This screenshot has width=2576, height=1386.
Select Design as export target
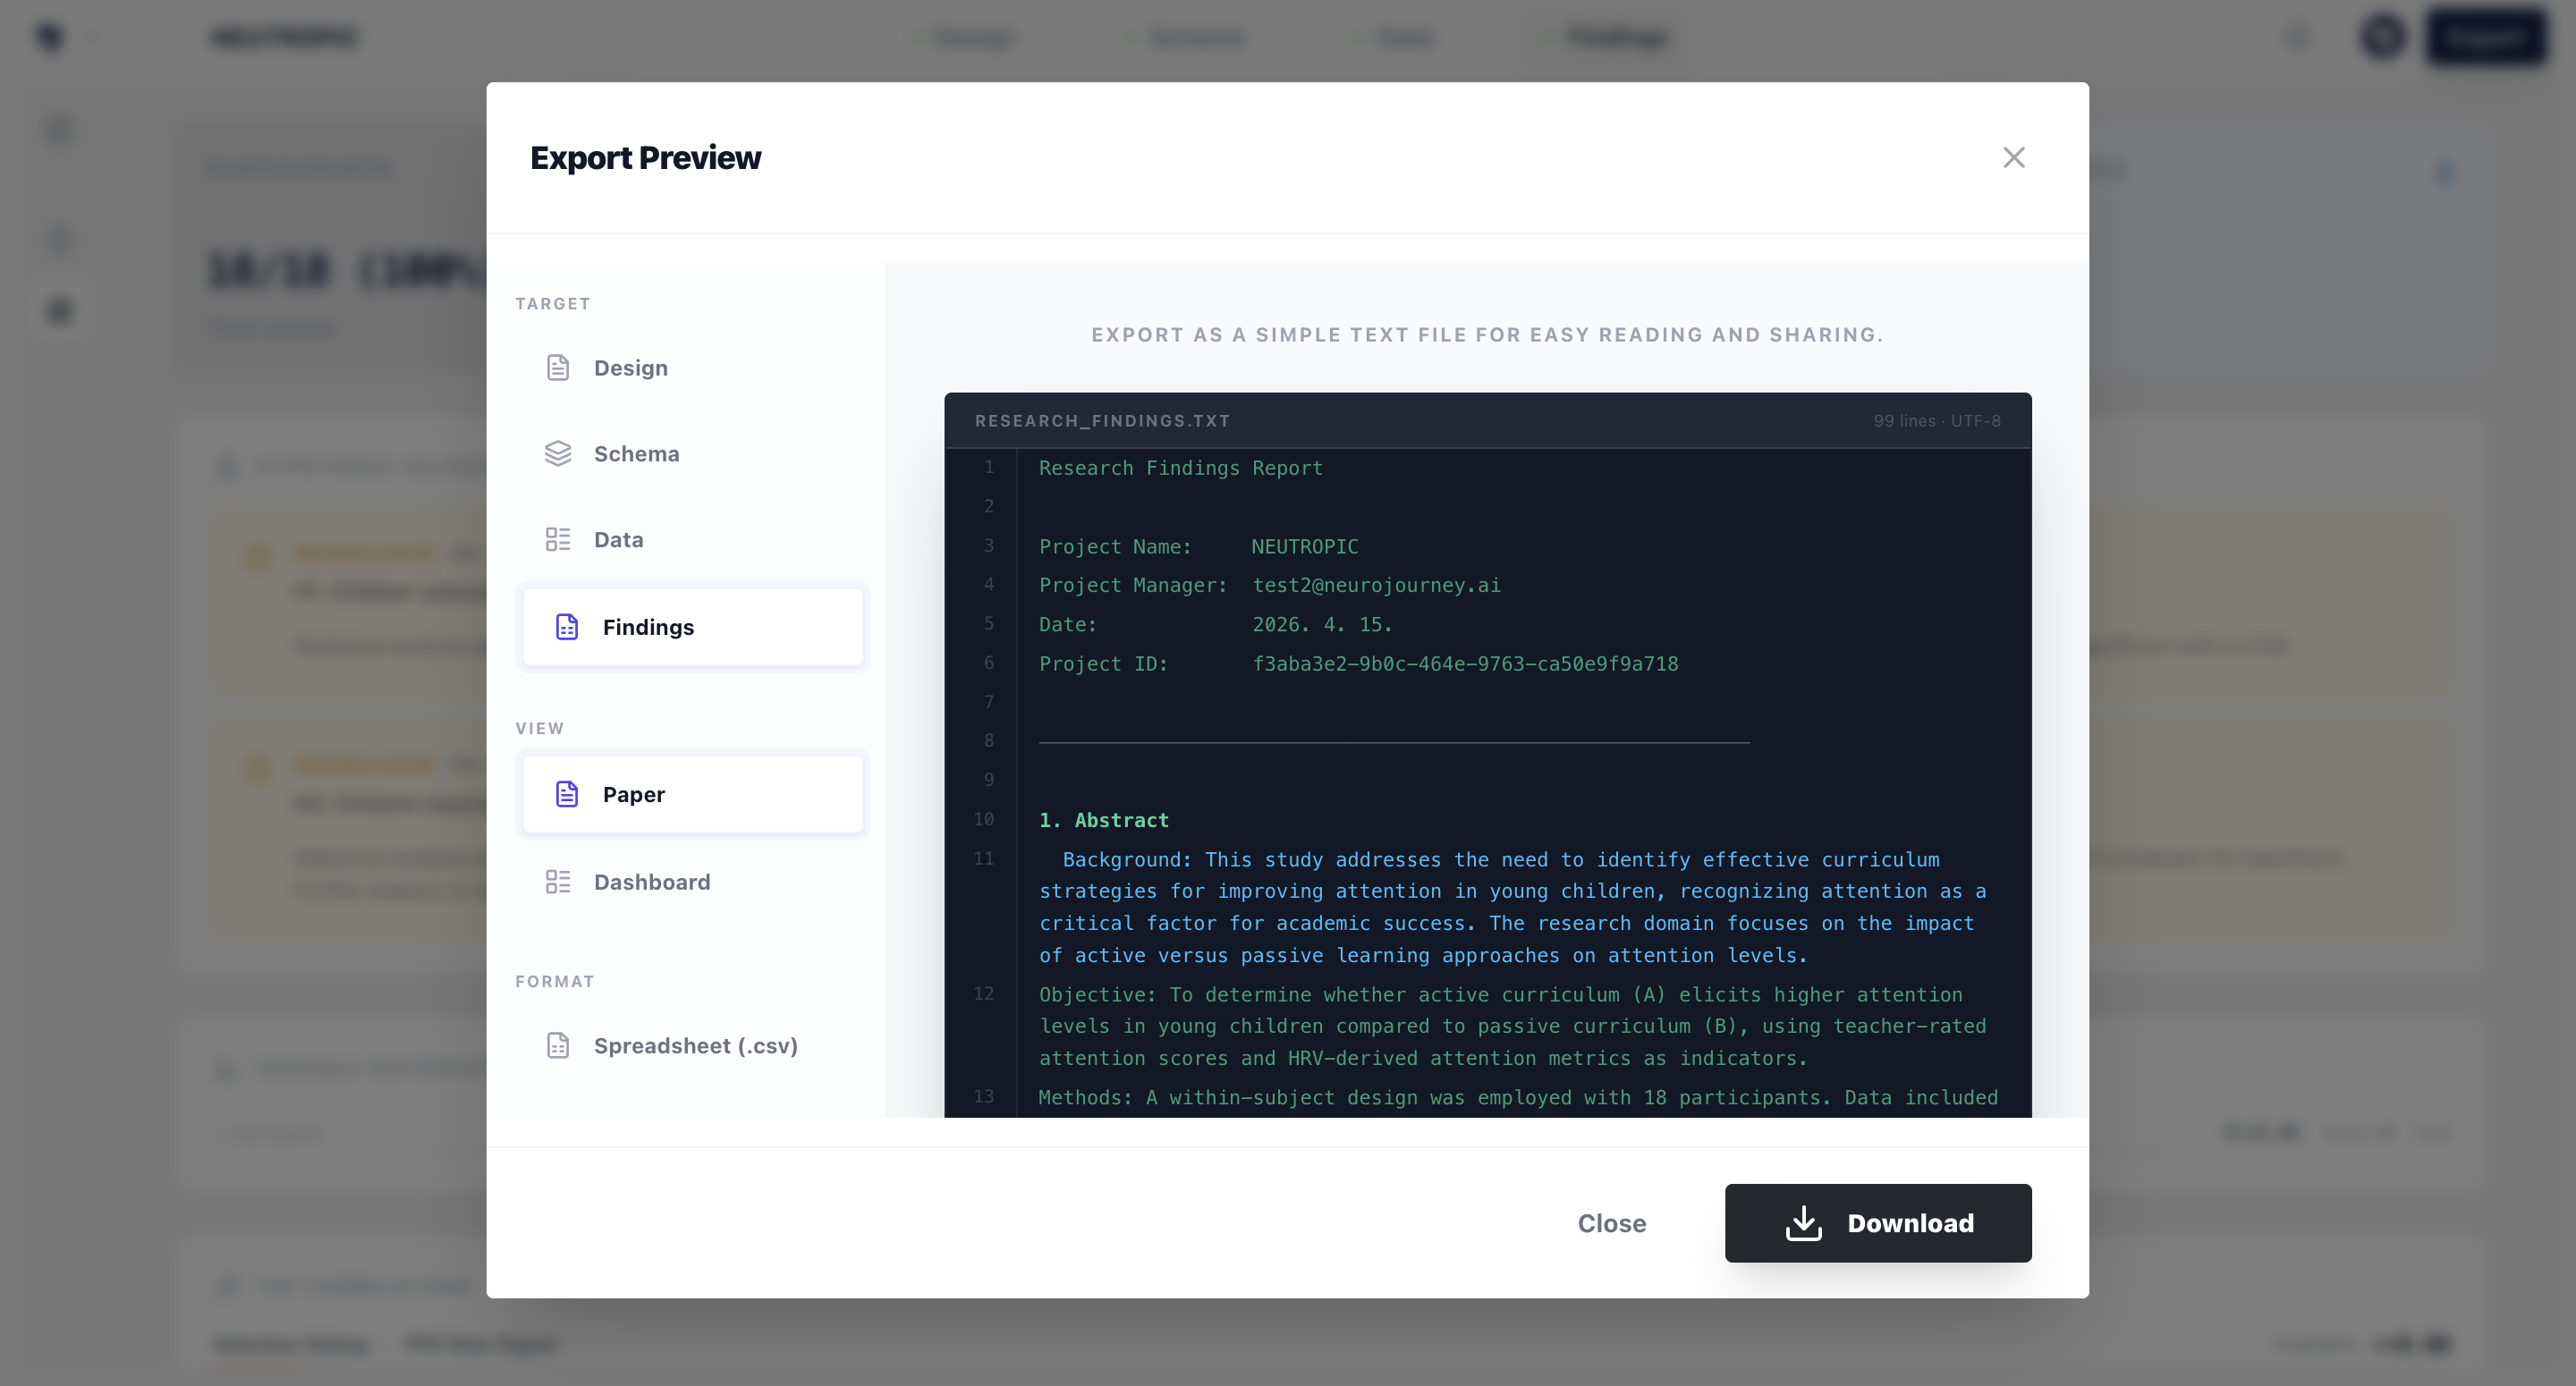click(x=630, y=368)
